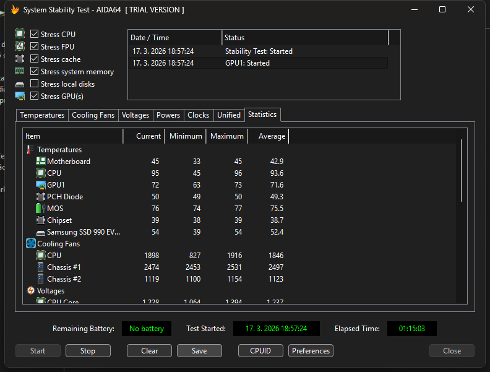The image size is (490, 372).
Task: Click the Chassis #1 current value 2474
Action: [152, 267]
